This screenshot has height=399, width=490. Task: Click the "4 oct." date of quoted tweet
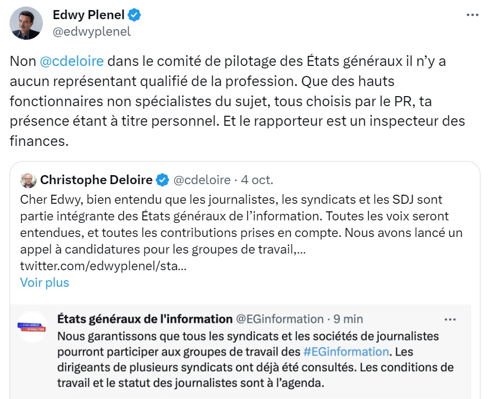257,180
